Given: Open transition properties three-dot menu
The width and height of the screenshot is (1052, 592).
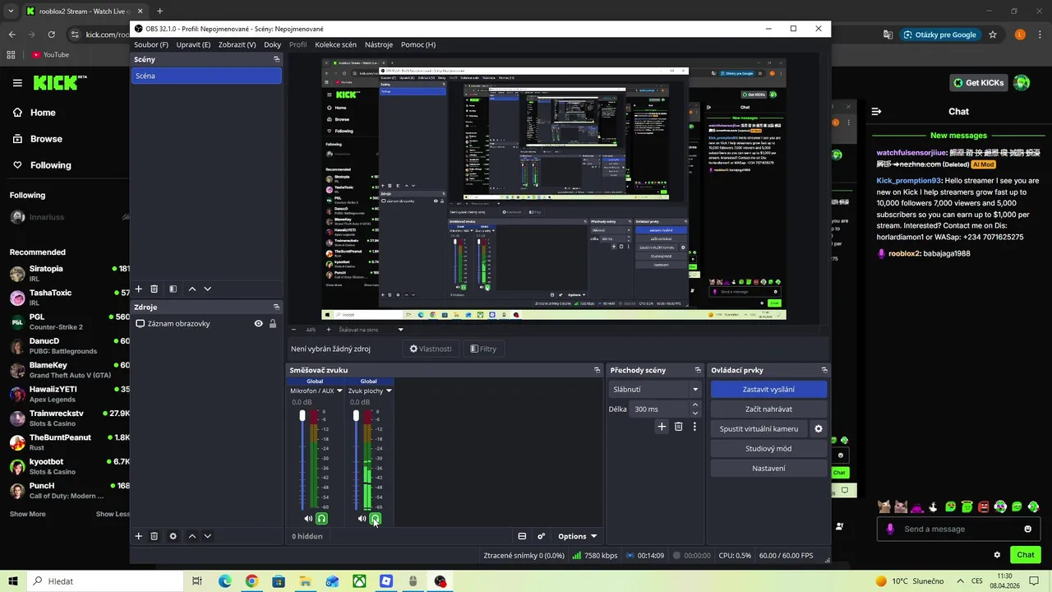Looking at the screenshot, I should click(x=694, y=427).
